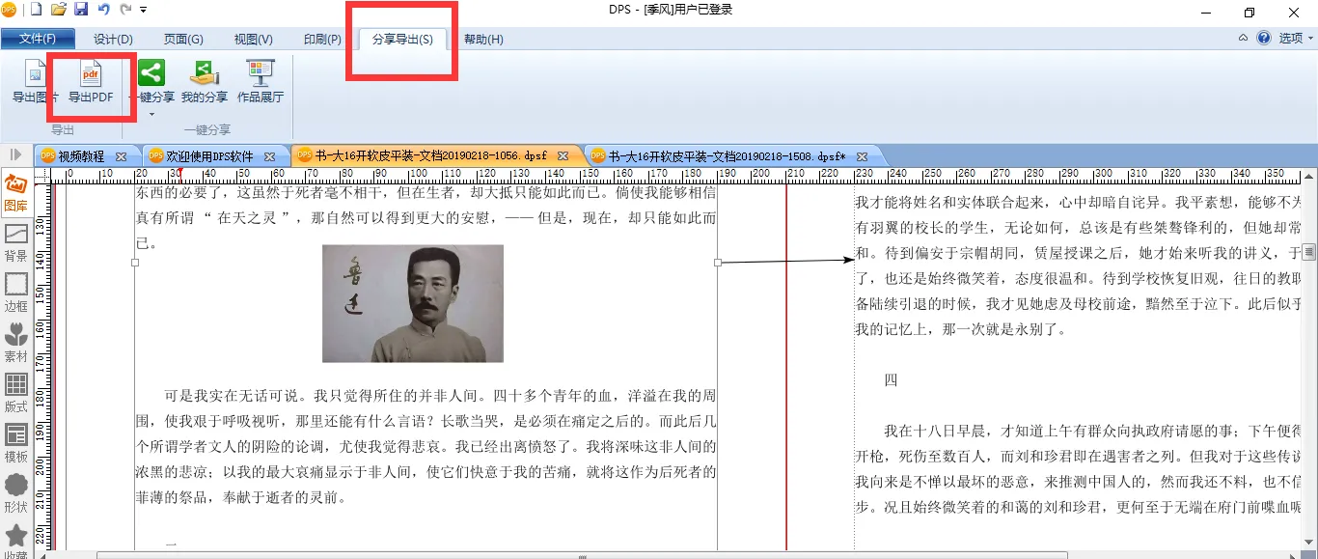
Task: Click the Lu Xun portrait image on page
Action: [412, 303]
